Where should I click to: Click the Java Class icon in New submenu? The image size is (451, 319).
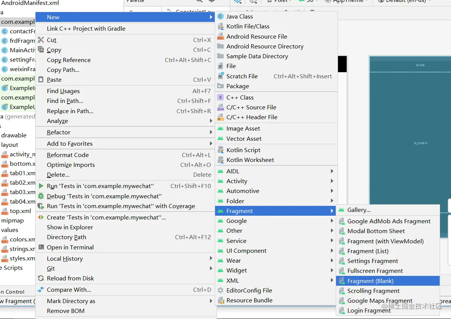221,16
